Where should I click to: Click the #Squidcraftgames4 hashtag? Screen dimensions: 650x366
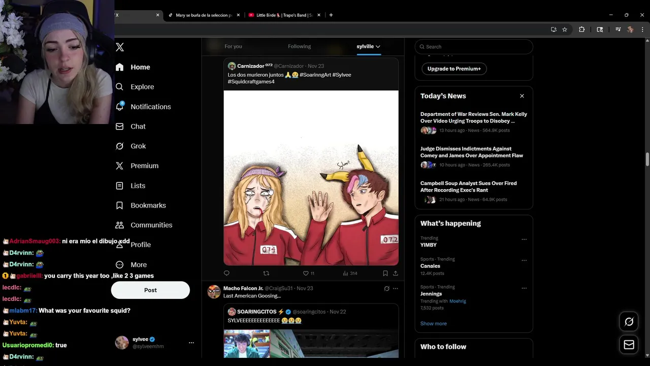click(x=251, y=82)
